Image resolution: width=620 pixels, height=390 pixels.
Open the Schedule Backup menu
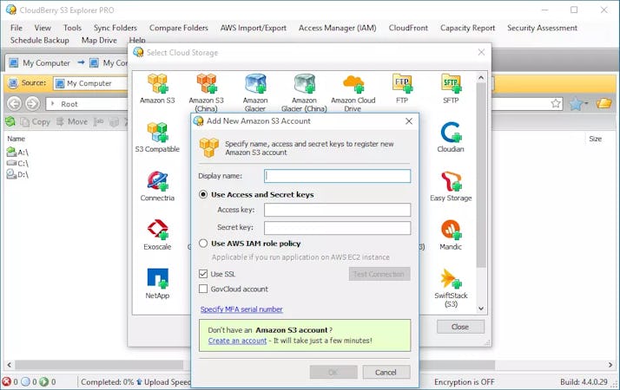point(40,40)
